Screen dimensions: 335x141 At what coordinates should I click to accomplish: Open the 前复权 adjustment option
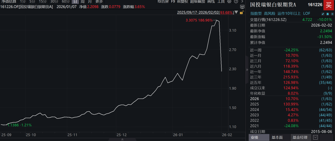tap(182, 1)
